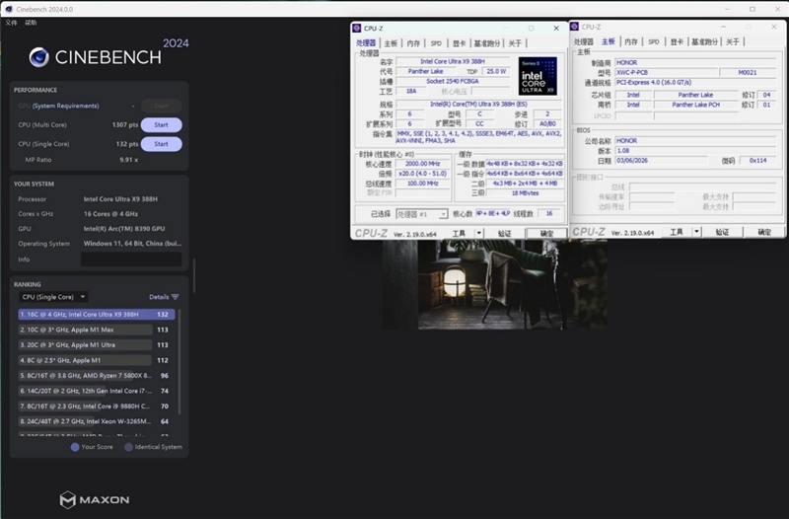Switch to 关于 tab in right CPU-Z
The width and height of the screenshot is (789, 519).
(733, 41)
